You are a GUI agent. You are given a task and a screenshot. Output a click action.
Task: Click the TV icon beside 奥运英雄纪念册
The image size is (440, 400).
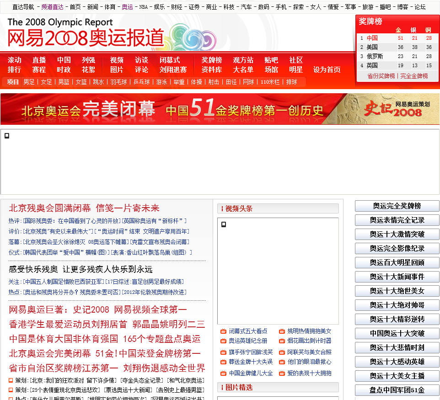(223, 341)
